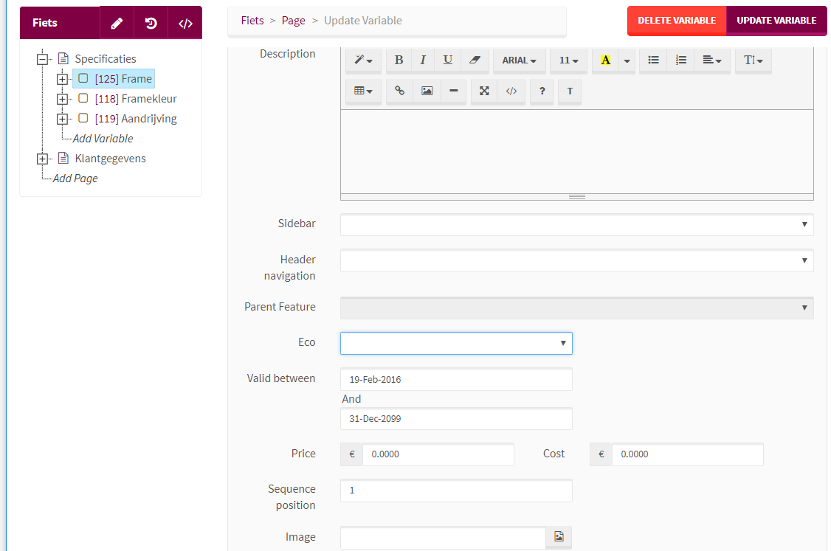Insert a picture using the image icon
Viewport: 831px width, 551px height.
click(x=427, y=91)
